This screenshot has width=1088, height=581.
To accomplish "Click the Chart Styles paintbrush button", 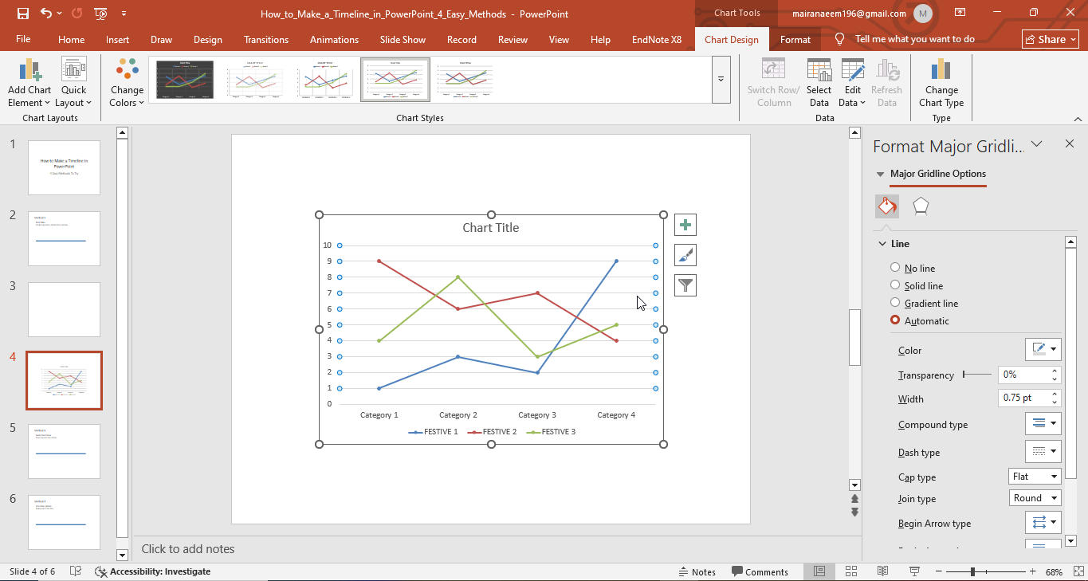I will pyautogui.click(x=685, y=255).
